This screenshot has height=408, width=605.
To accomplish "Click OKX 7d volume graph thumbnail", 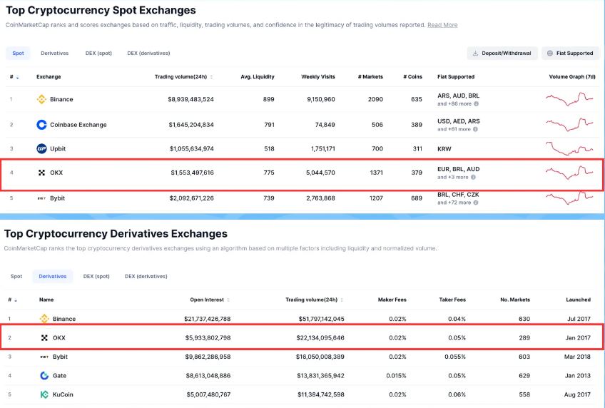I will point(569,173).
